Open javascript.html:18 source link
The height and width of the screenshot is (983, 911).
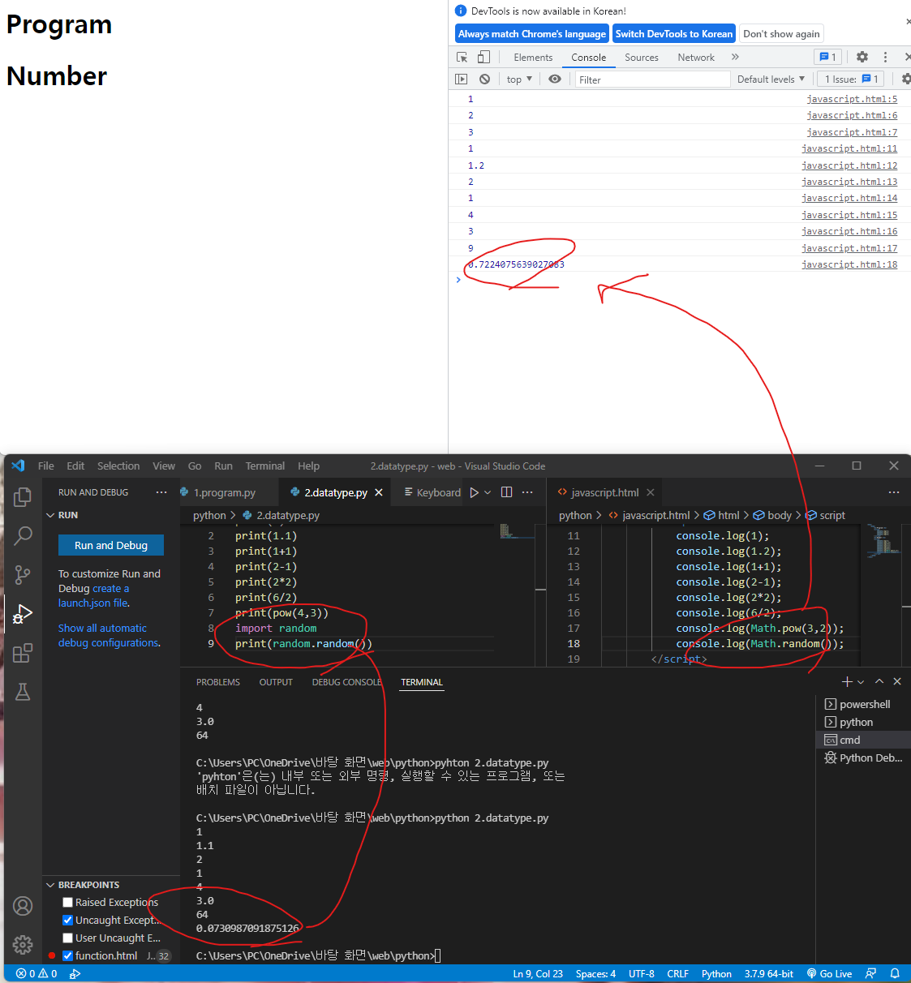pos(849,264)
